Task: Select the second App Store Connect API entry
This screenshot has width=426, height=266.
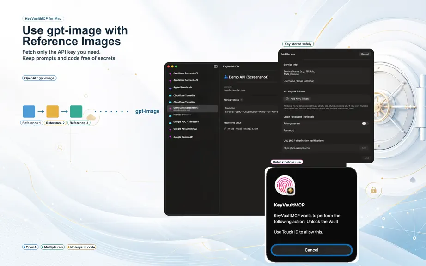Action: [186, 80]
